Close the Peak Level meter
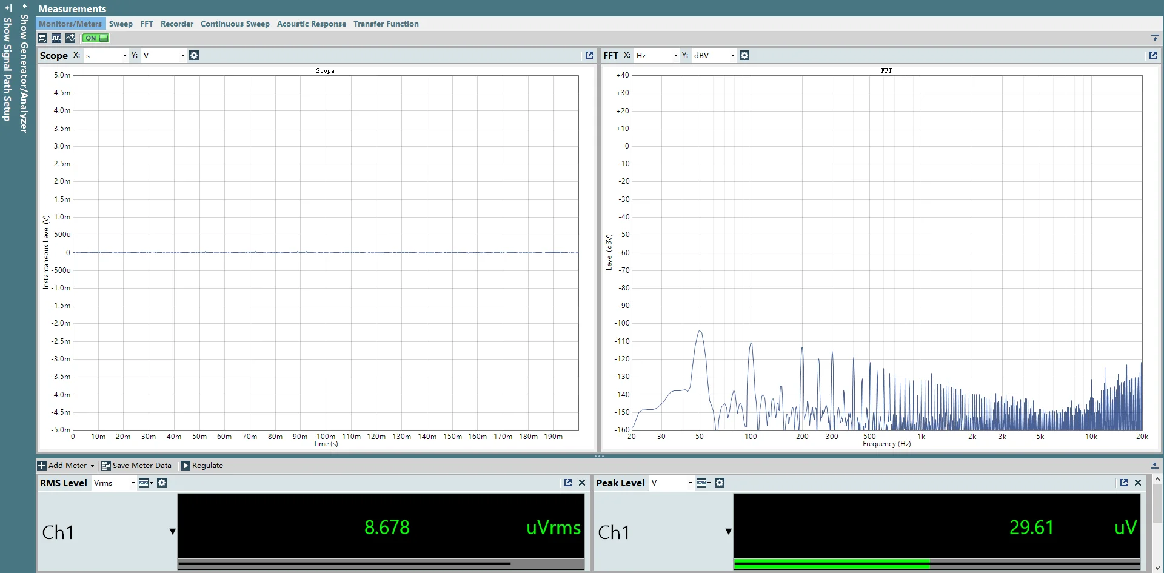Image resolution: width=1164 pixels, height=573 pixels. tap(1138, 483)
